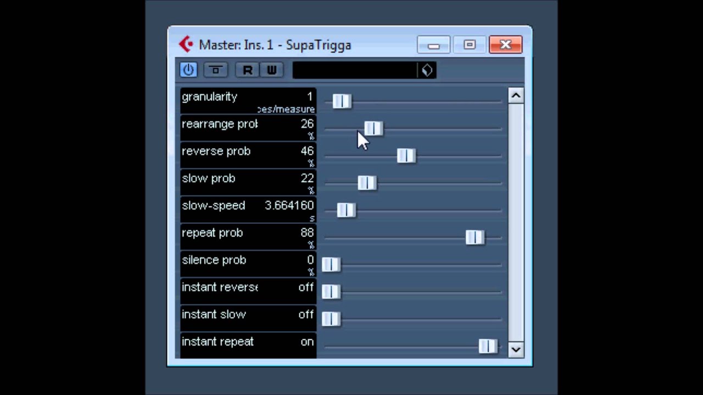Click the instant slow 'off' value
The image size is (703, 395).
click(306, 314)
